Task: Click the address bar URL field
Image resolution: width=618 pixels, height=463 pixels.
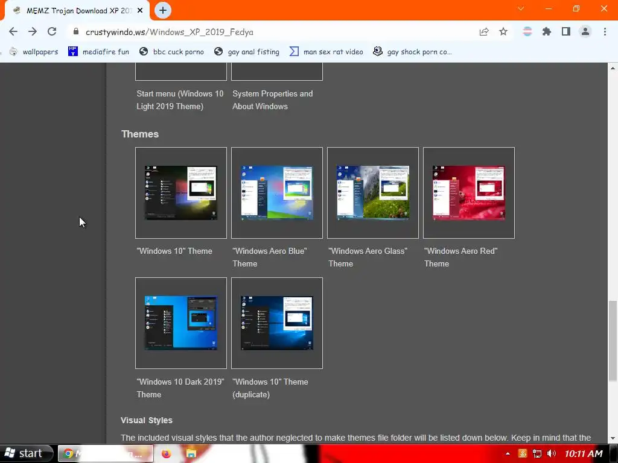Action: (272, 32)
